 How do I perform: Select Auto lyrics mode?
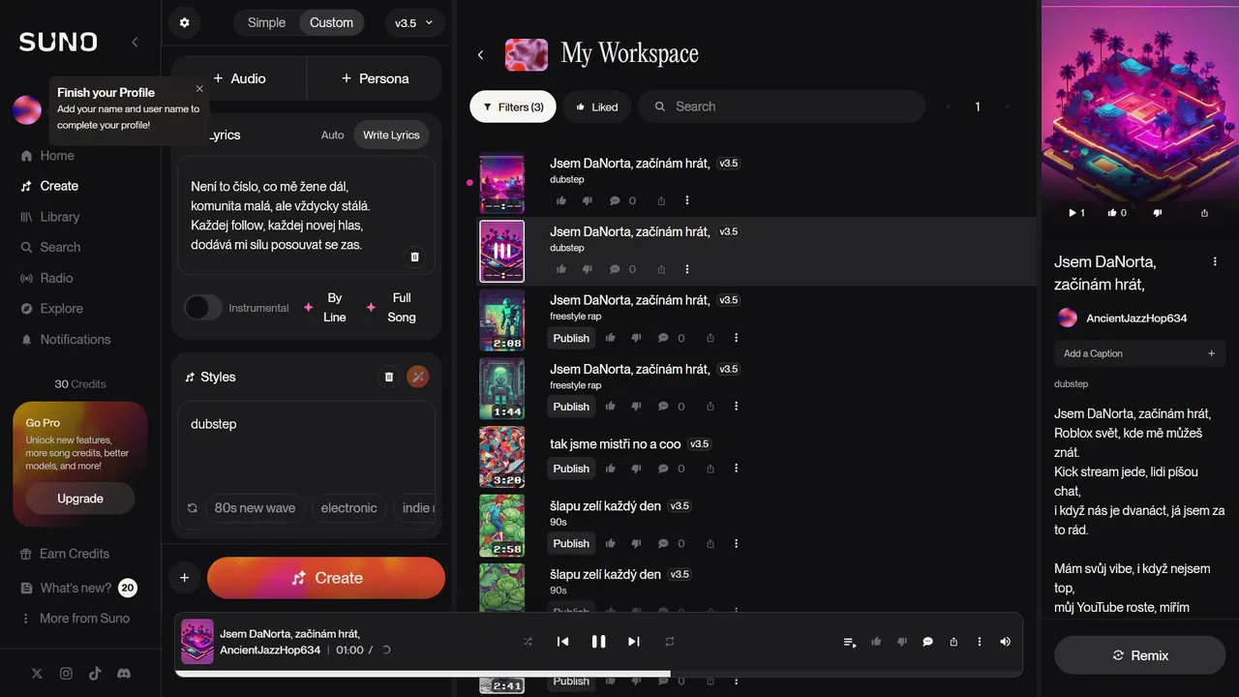(332, 135)
